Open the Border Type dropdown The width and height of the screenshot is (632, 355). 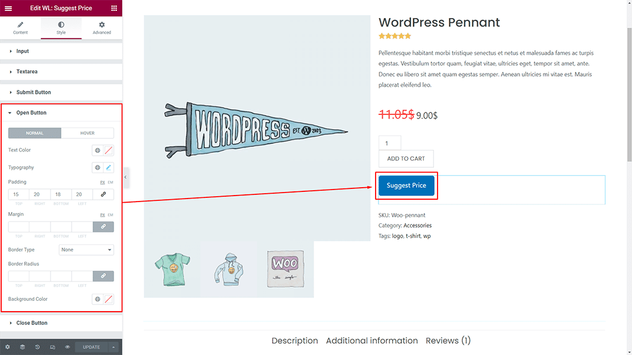click(x=86, y=250)
